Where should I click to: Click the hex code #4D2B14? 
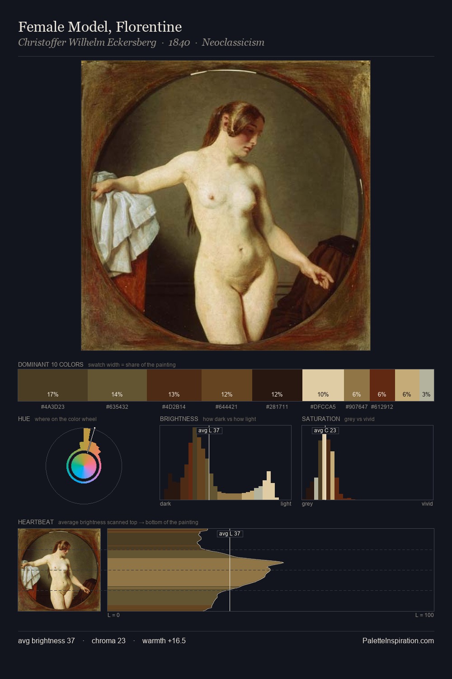[x=174, y=407]
